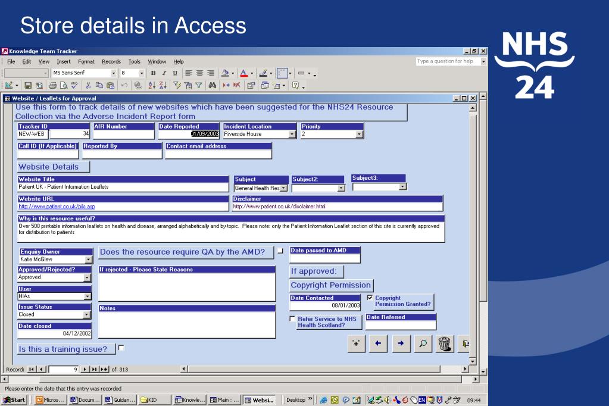Go to previous record with left arrow button
Viewport: 609px width, 406px height.
(x=378, y=343)
